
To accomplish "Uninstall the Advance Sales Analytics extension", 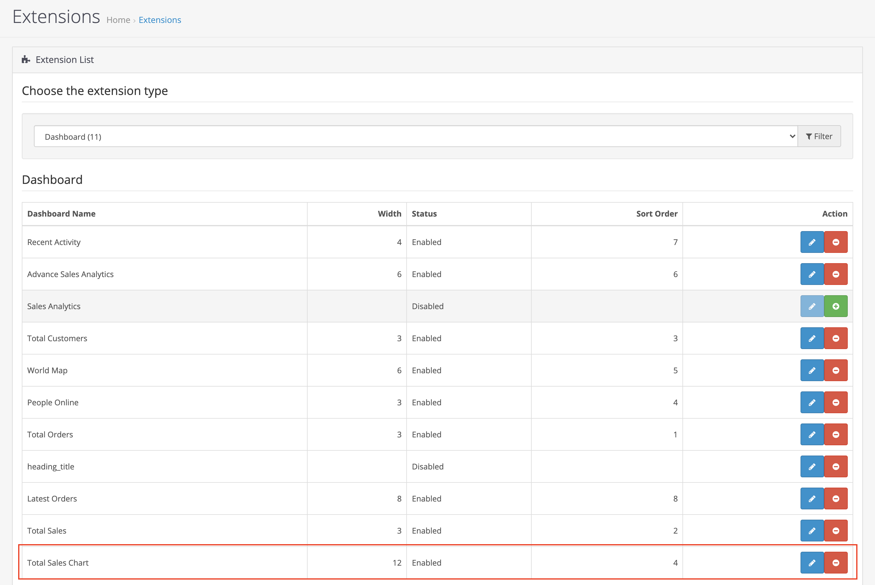I will (x=835, y=274).
